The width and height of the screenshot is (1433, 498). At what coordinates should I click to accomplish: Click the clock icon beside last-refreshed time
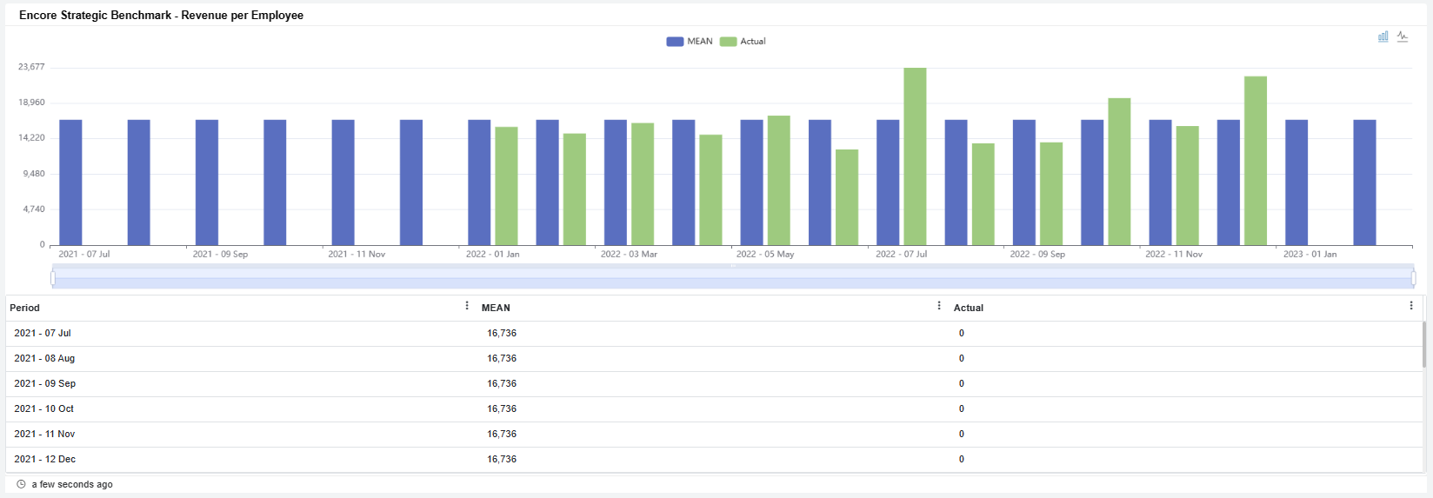tap(21, 484)
